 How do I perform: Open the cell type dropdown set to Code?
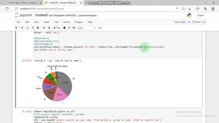[x=87, y=28]
